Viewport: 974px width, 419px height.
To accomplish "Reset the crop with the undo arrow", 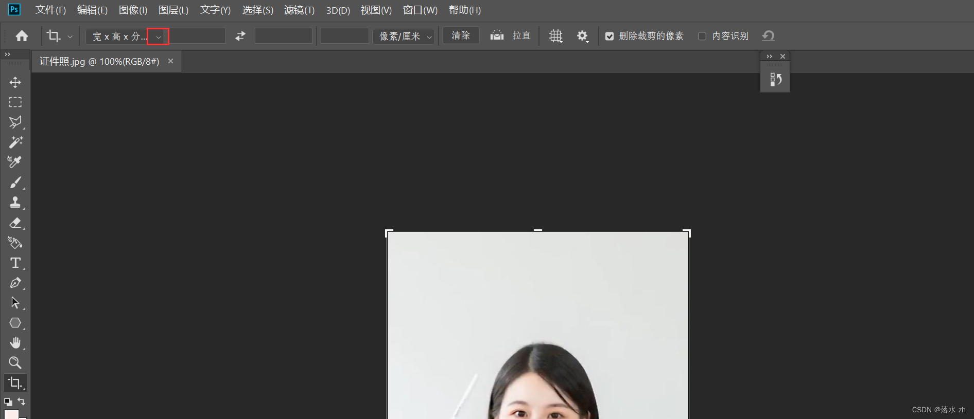I will [x=768, y=35].
